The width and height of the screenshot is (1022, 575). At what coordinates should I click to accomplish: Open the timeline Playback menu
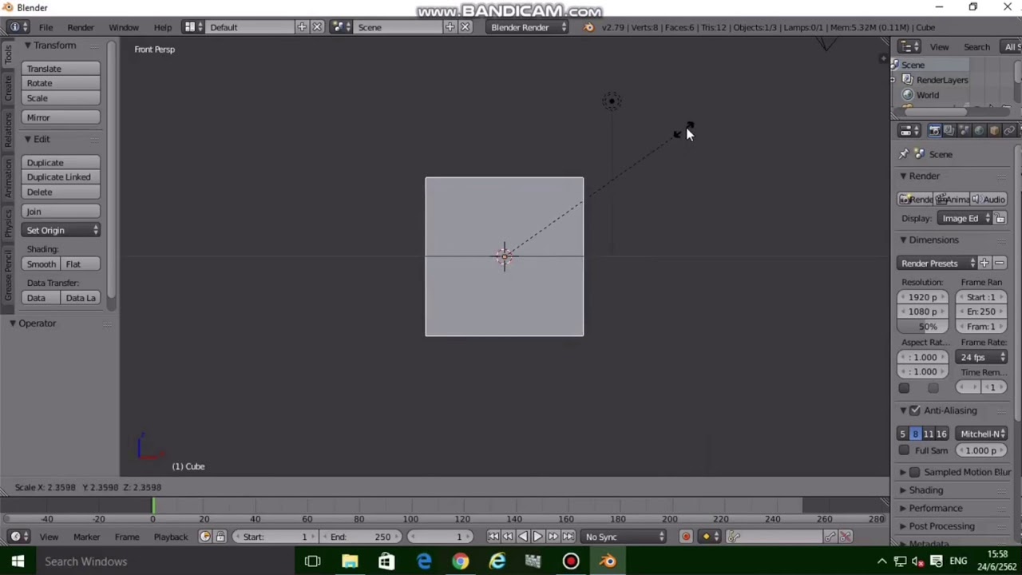tap(170, 537)
